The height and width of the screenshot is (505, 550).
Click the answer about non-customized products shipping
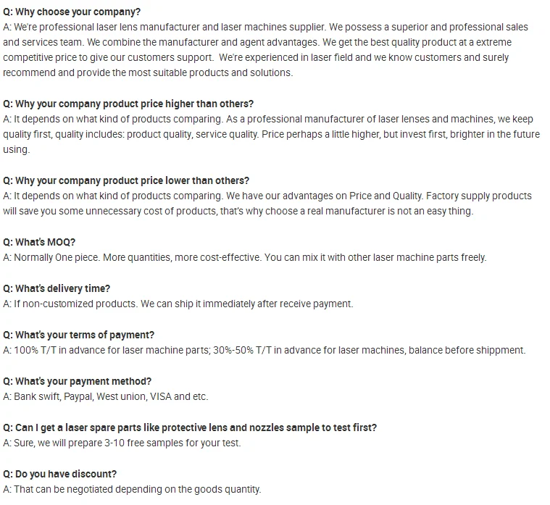click(178, 304)
